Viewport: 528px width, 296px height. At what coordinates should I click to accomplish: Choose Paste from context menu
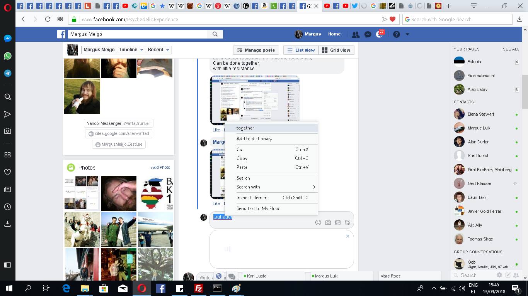click(271, 167)
